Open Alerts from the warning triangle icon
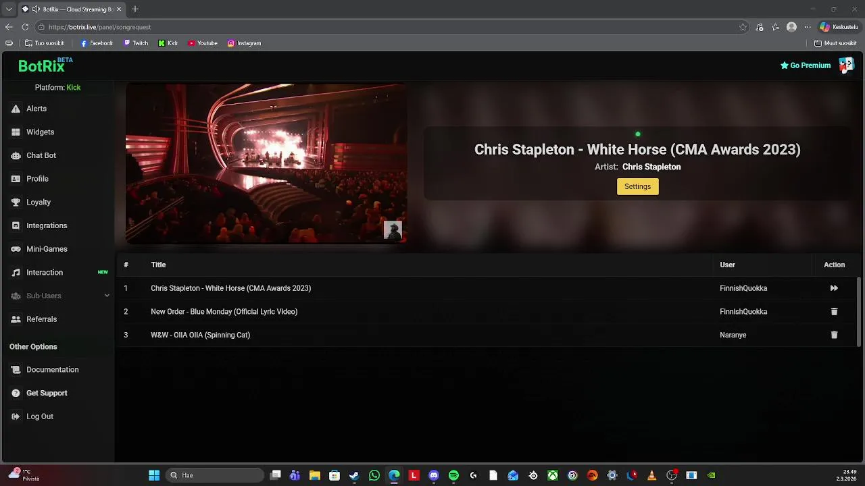The width and height of the screenshot is (865, 486). [x=16, y=109]
